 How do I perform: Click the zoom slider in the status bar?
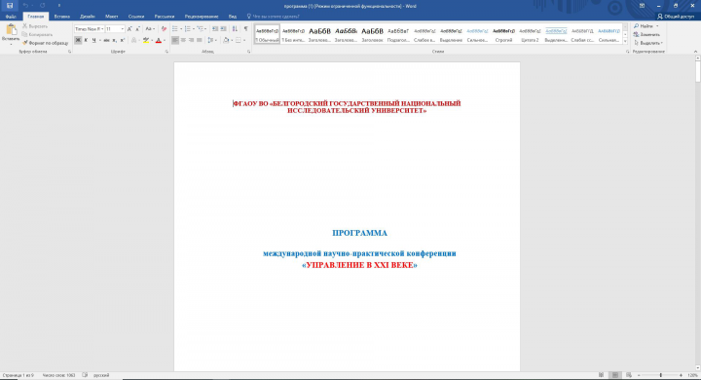point(660,375)
